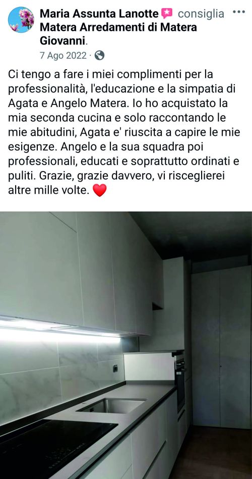The height and width of the screenshot is (479, 252).
Task: Tap the public globe privacy icon
Action: point(99,56)
